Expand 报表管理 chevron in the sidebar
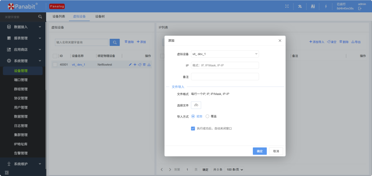The height and width of the screenshot is (176, 372). (x=40, y=38)
